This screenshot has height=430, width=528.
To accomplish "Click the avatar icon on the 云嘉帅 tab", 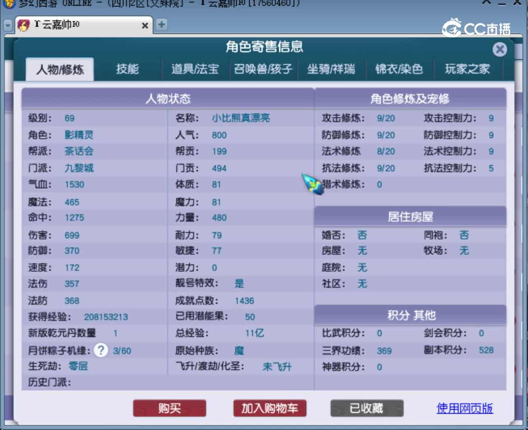I will (x=24, y=25).
